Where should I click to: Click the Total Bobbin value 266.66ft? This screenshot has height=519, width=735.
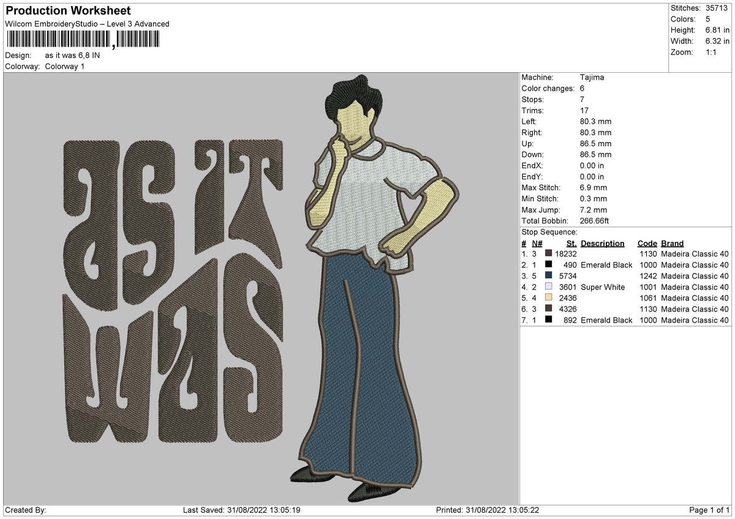tap(595, 221)
